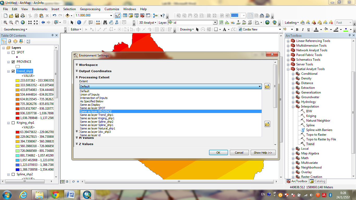Select 'Same as layer PROVINCE' option
Viewport: 356px width, 200px height.
[x=170, y=111]
